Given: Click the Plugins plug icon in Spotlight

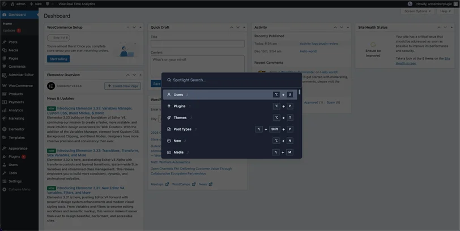Looking at the screenshot, I should point(169,106).
